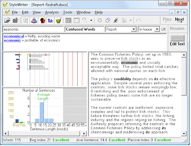
Task: Click the document list with arrow icon
Action: point(85,20)
